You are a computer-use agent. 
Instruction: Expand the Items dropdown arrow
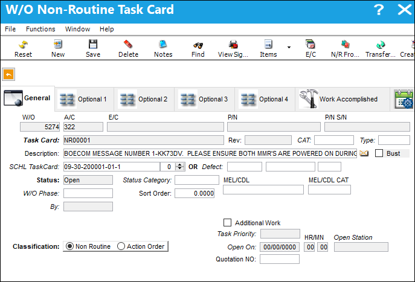click(289, 47)
